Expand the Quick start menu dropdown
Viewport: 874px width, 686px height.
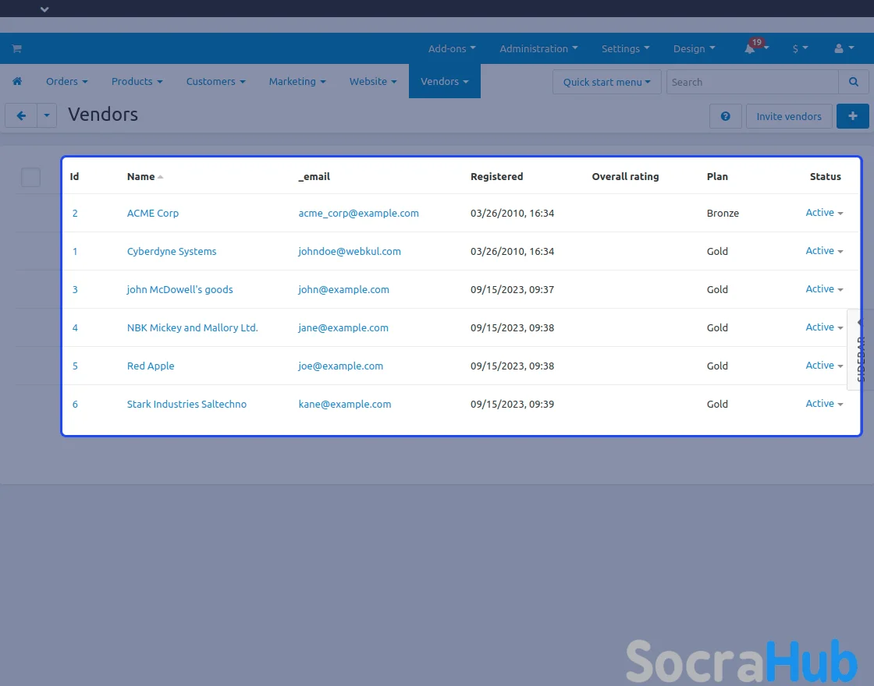click(x=606, y=82)
